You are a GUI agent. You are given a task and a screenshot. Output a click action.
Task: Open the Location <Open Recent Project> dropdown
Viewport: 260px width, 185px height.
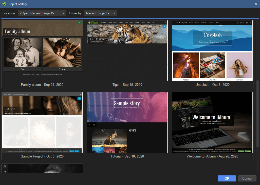(42, 13)
